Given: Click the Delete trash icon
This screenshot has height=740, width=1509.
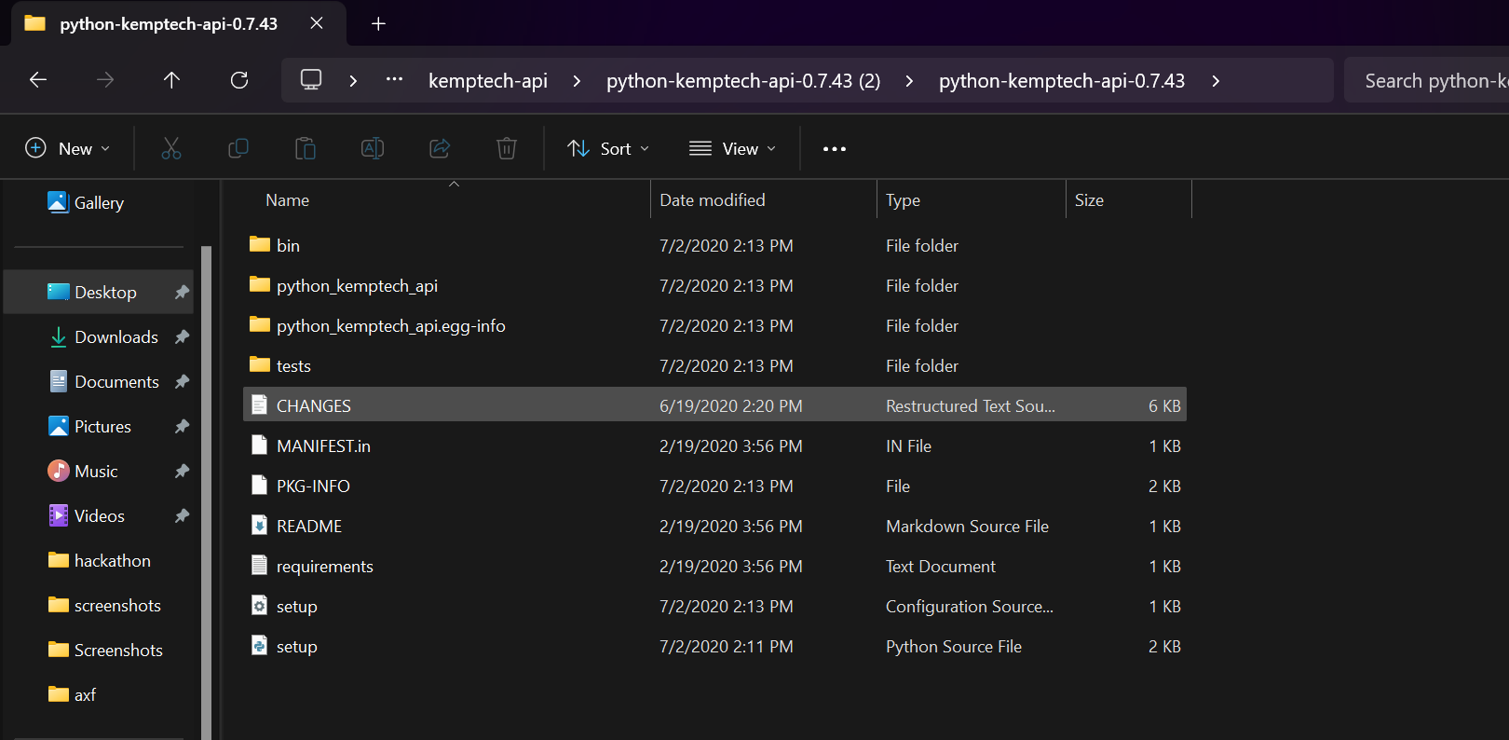Looking at the screenshot, I should (507, 148).
